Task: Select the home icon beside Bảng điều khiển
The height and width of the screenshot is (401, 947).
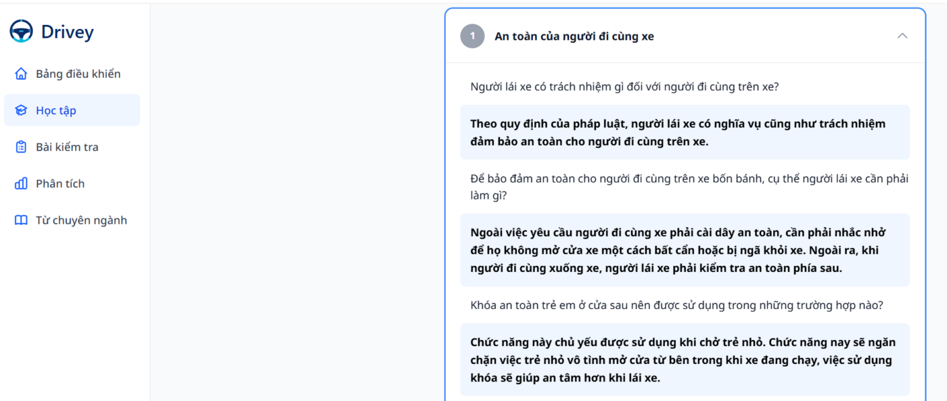Action: coord(21,73)
